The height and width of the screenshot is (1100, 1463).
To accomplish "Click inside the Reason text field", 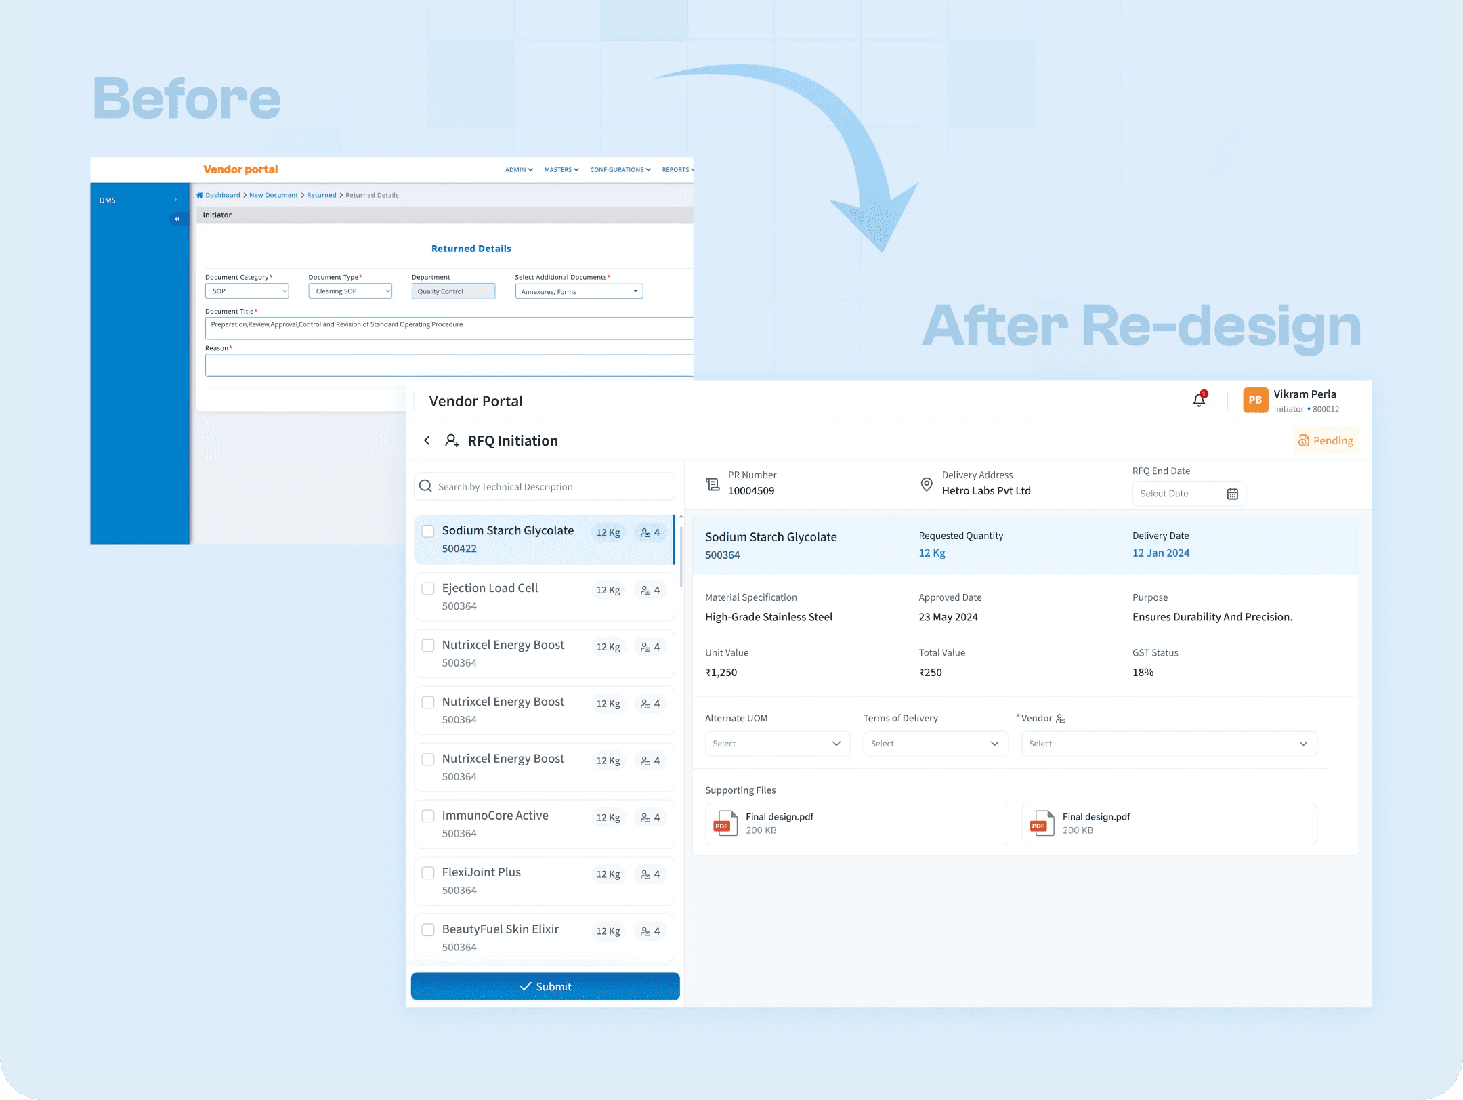I will [x=447, y=365].
